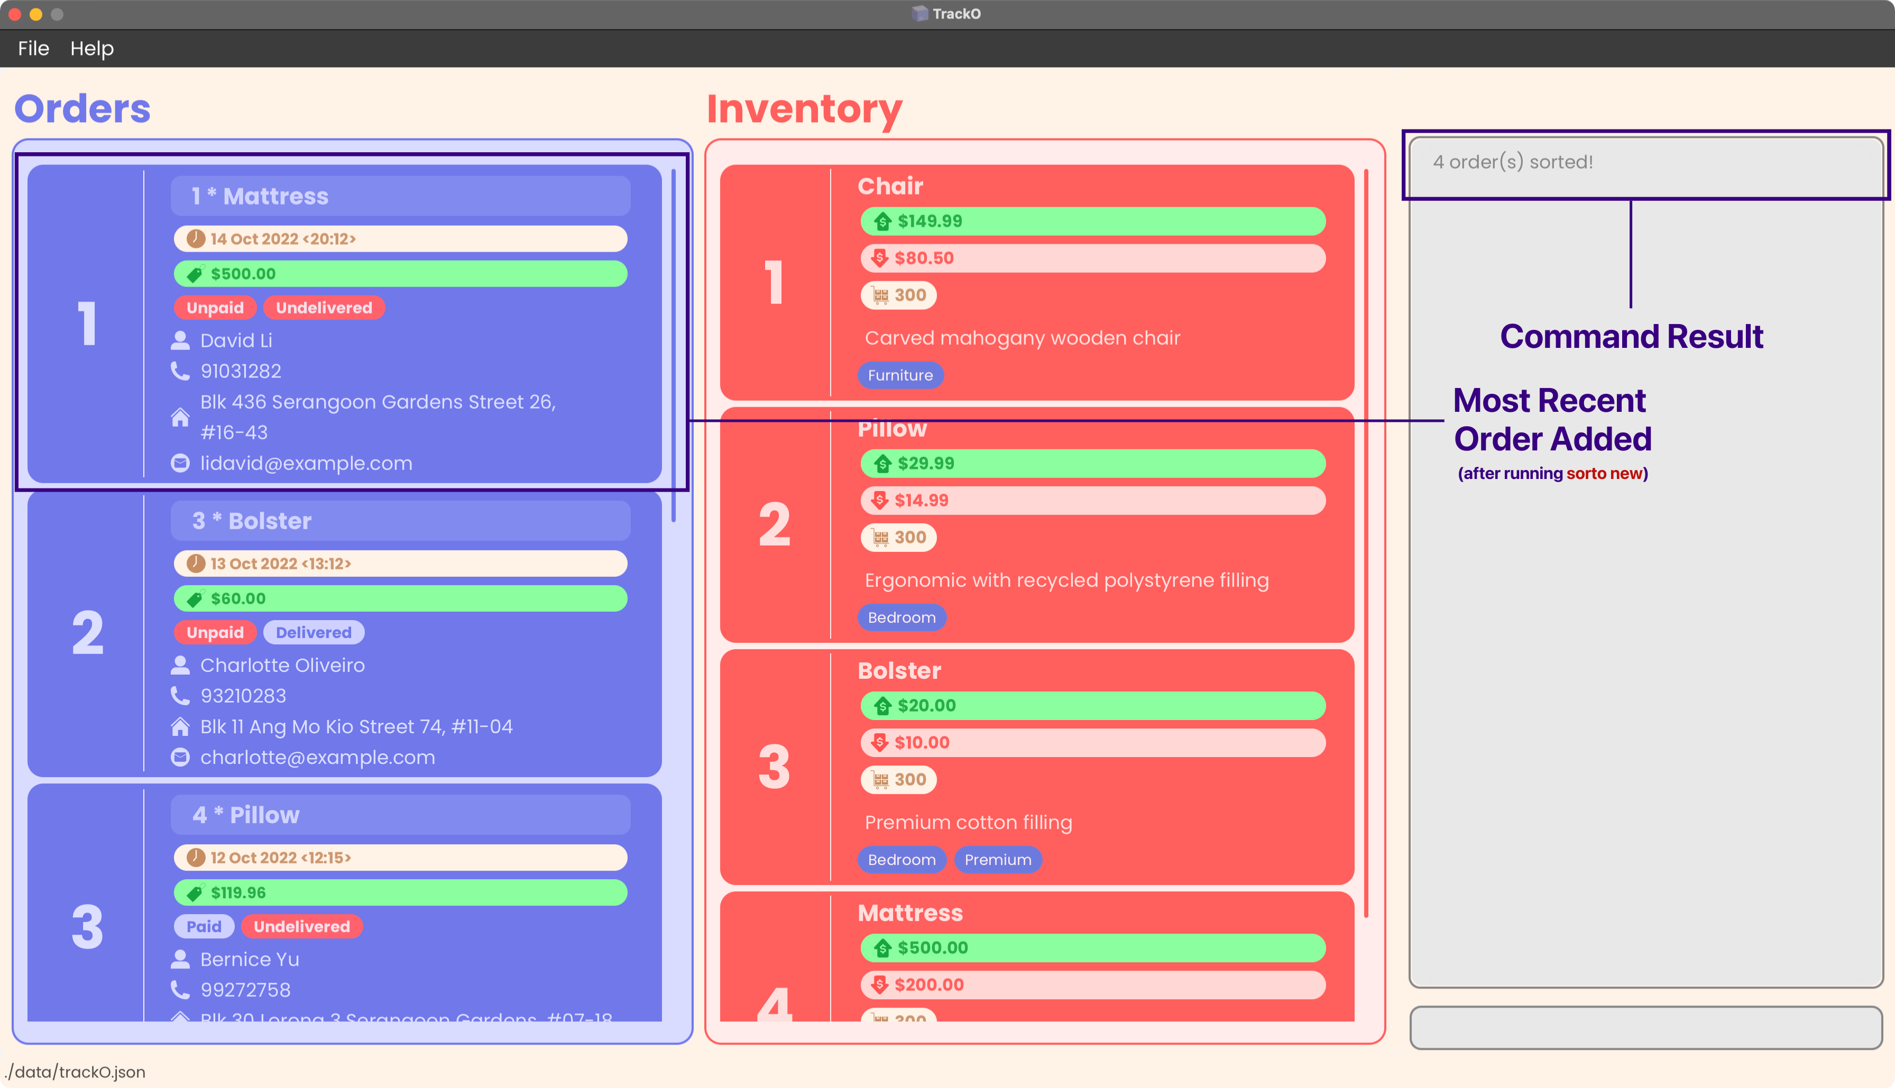
Task: Click the clock icon beside 12 Oct 2022
Action: pos(196,857)
